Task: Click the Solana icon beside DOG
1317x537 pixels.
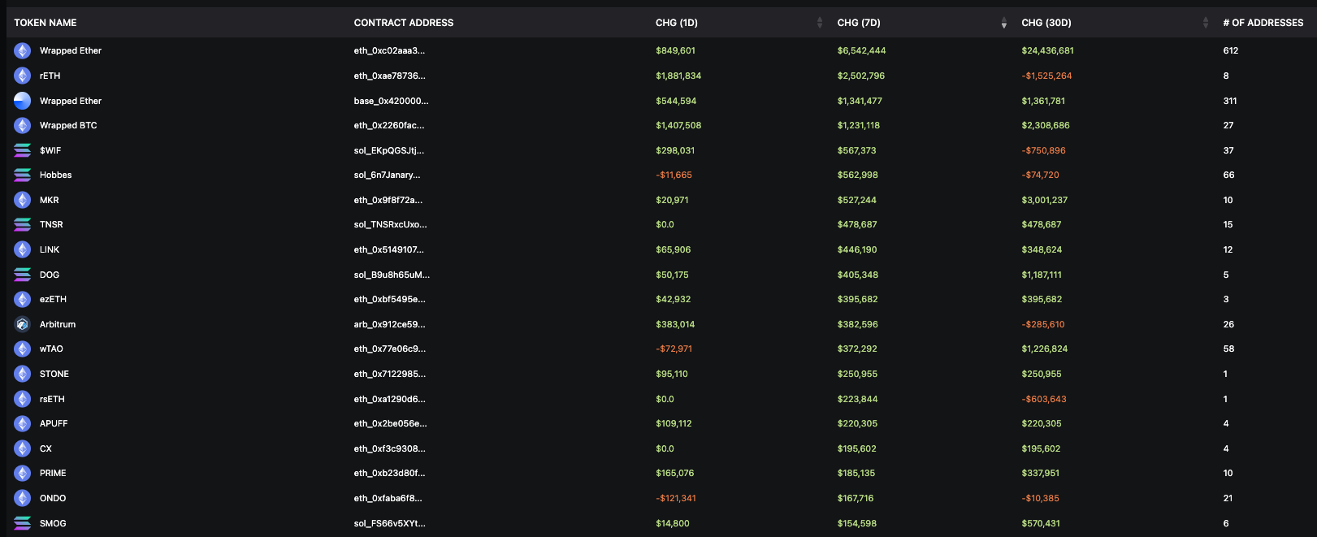Action: coord(23,275)
